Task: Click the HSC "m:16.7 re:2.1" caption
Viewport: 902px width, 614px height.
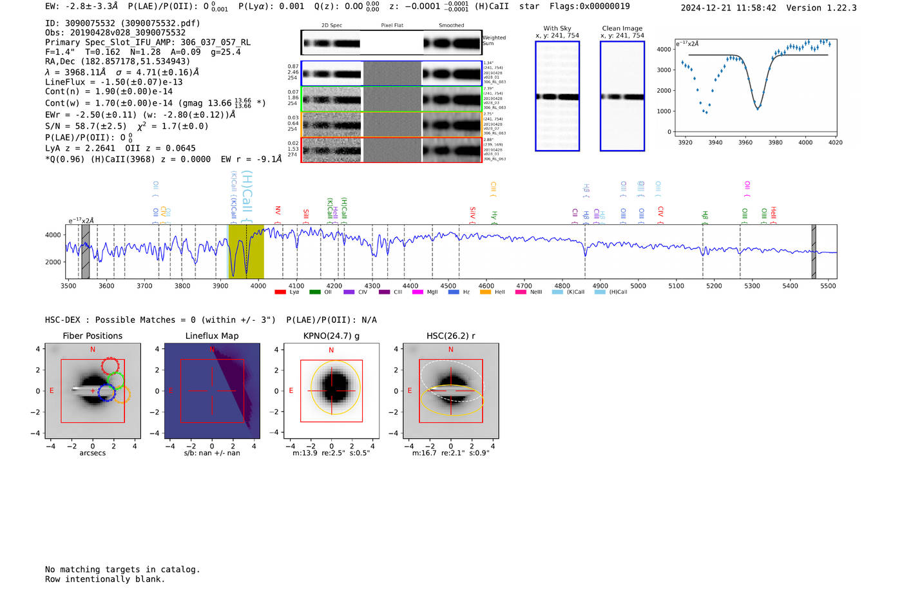Action: (x=450, y=453)
